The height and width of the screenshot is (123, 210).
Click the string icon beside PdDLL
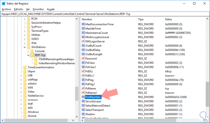tap(83, 71)
